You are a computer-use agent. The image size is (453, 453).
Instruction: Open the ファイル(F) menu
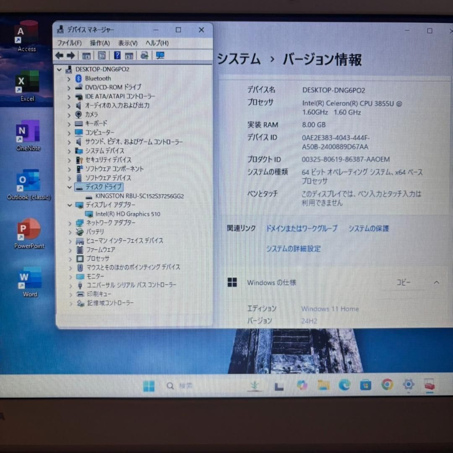pyautogui.click(x=69, y=43)
